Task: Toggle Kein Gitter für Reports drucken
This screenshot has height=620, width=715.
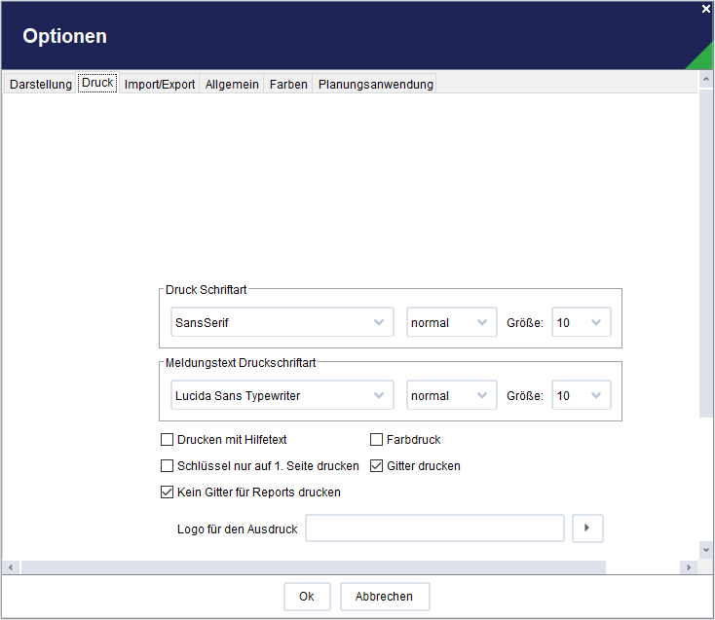Action: [x=167, y=492]
